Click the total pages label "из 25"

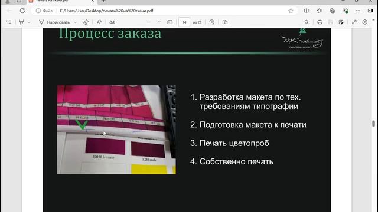197,22
